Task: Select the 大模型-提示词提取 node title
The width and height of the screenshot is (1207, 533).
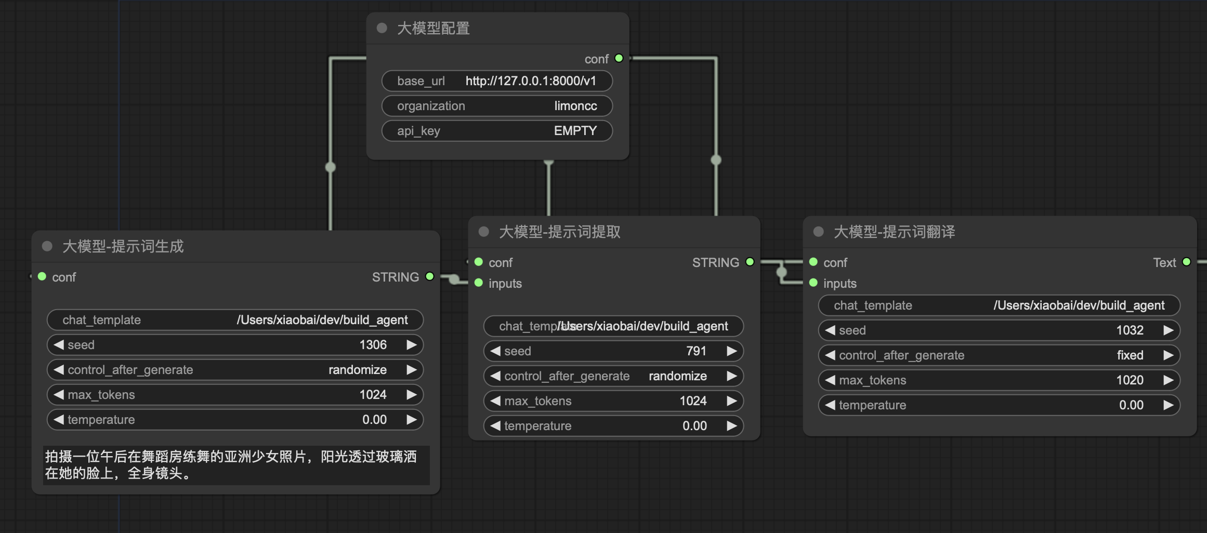Action: (x=559, y=232)
